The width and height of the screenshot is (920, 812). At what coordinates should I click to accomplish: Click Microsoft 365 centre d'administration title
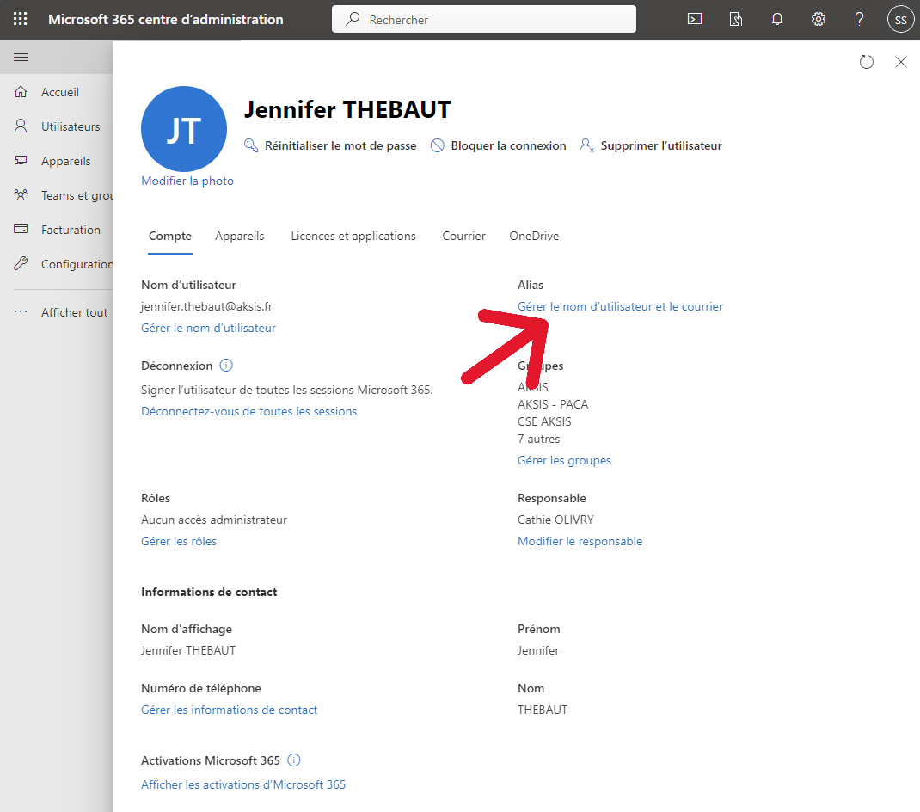tap(165, 20)
